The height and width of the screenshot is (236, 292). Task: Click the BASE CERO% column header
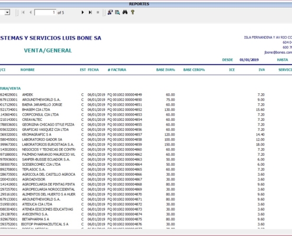(x=194, y=70)
